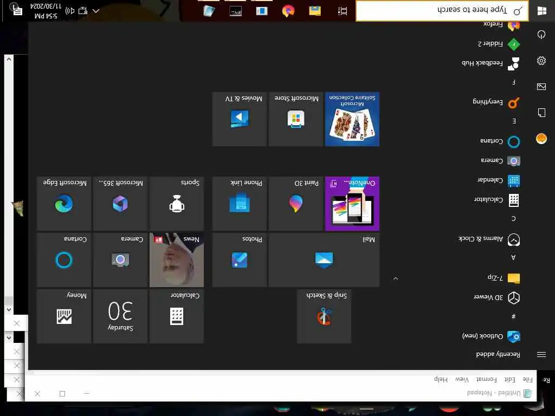Image resolution: width=555 pixels, height=416 pixels.
Task: Open the Money tile
Action: pyautogui.click(x=64, y=316)
